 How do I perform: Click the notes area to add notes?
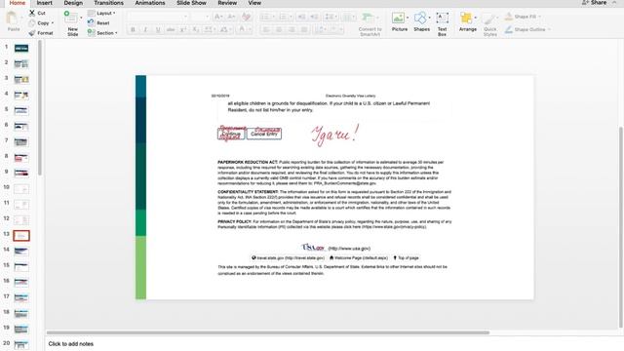tap(71, 344)
